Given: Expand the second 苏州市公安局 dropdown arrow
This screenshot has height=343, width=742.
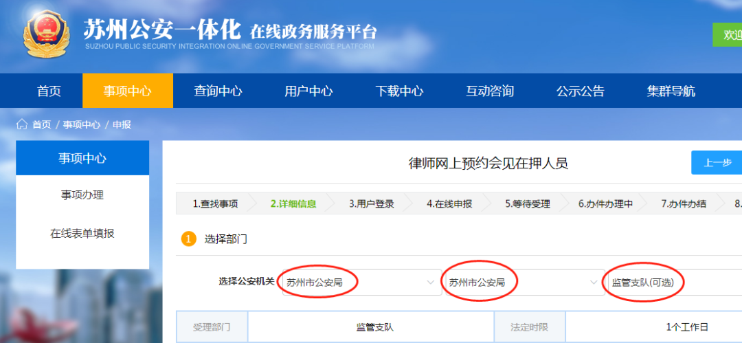Looking at the screenshot, I should [x=594, y=283].
